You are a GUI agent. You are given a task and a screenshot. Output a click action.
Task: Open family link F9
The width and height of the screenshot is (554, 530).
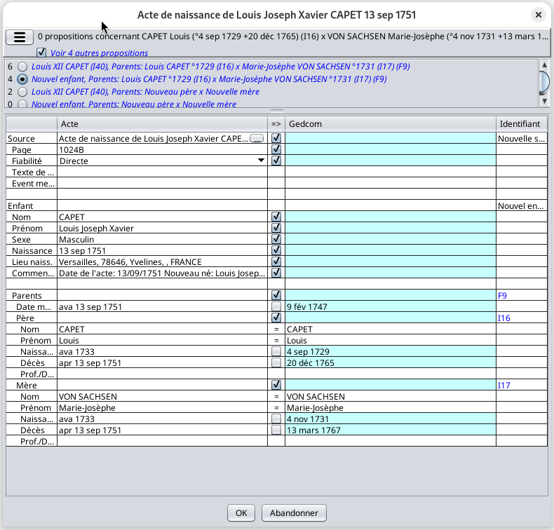tap(502, 296)
